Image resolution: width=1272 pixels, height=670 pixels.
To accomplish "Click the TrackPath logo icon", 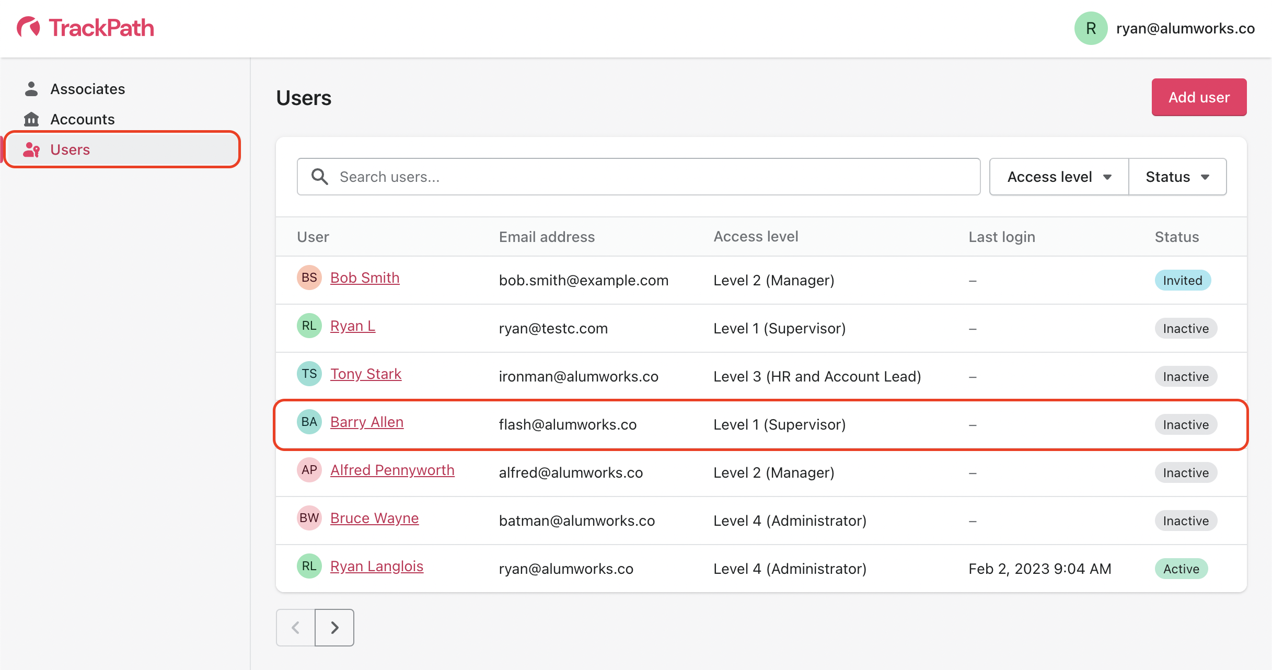I will coord(29,28).
